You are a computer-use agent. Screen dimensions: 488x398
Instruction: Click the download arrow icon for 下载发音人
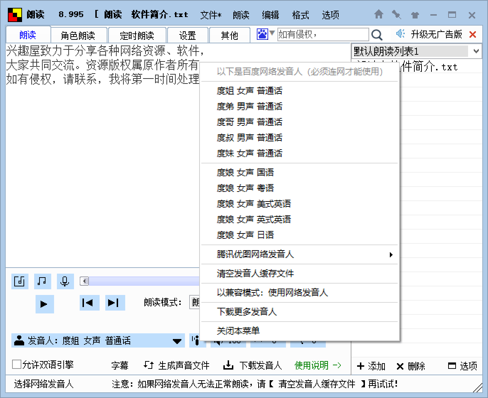pyautogui.click(x=228, y=365)
